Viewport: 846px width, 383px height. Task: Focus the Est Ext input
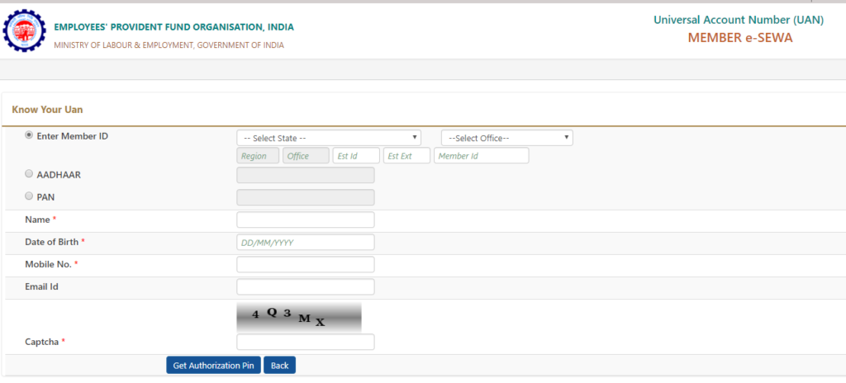pyautogui.click(x=406, y=155)
